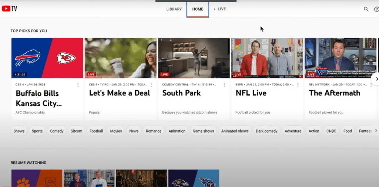Open the NFL Live title

click(x=251, y=93)
